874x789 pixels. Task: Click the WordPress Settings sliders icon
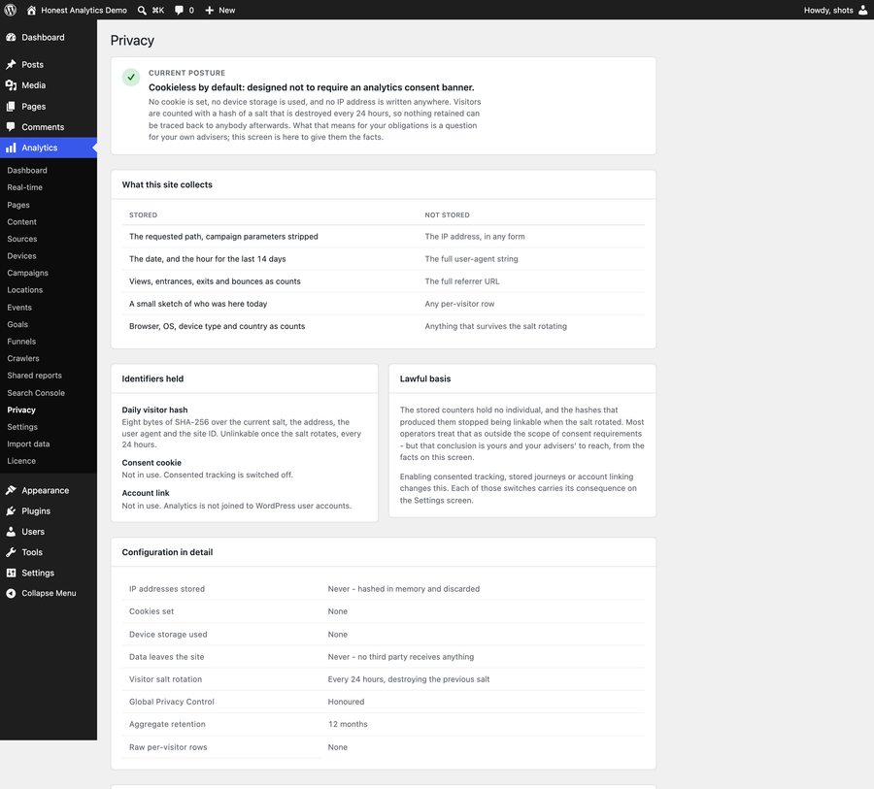tap(11, 573)
